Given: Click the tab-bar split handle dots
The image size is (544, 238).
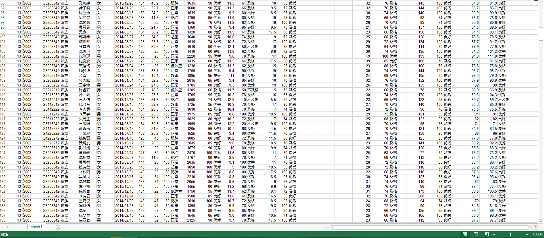Looking at the screenshot, I should pos(326,227).
